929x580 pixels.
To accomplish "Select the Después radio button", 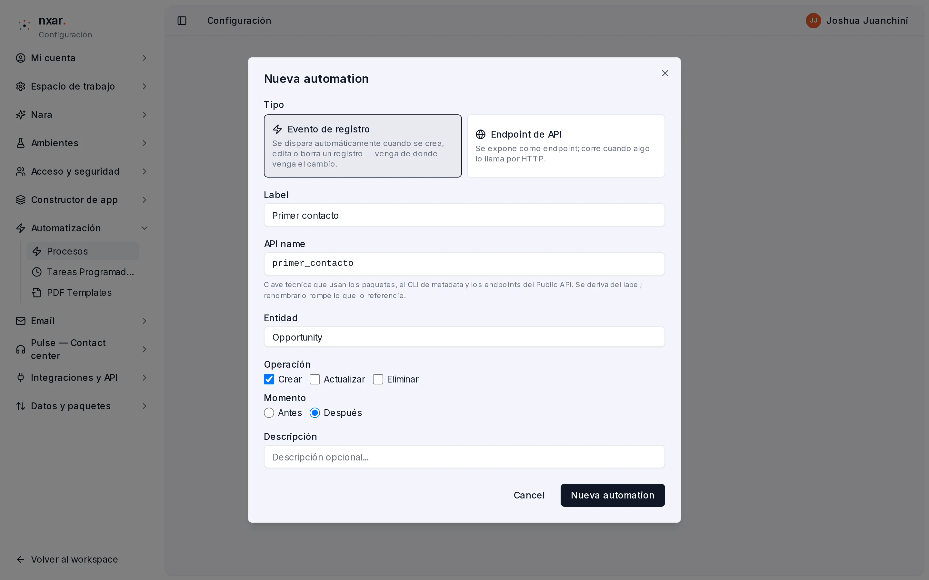I will [315, 413].
